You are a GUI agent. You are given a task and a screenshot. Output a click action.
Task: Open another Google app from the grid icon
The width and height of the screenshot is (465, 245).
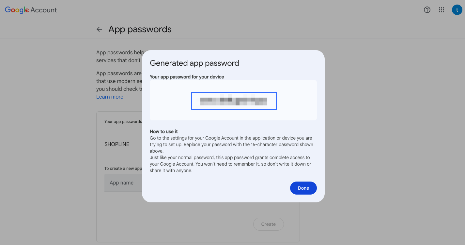pyautogui.click(x=442, y=10)
